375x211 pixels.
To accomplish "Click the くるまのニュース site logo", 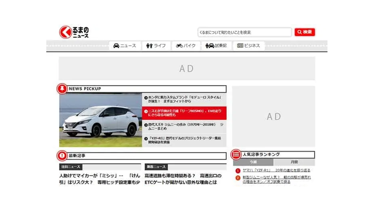I will (74, 32).
